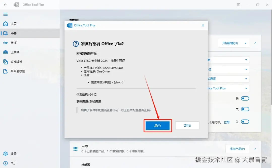Open the 开始部署 dropdown arrow
Viewport: 272px width, 168px height.
point(246,43)
